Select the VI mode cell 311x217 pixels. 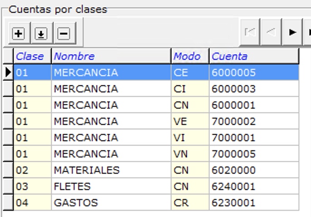point(180,138)
